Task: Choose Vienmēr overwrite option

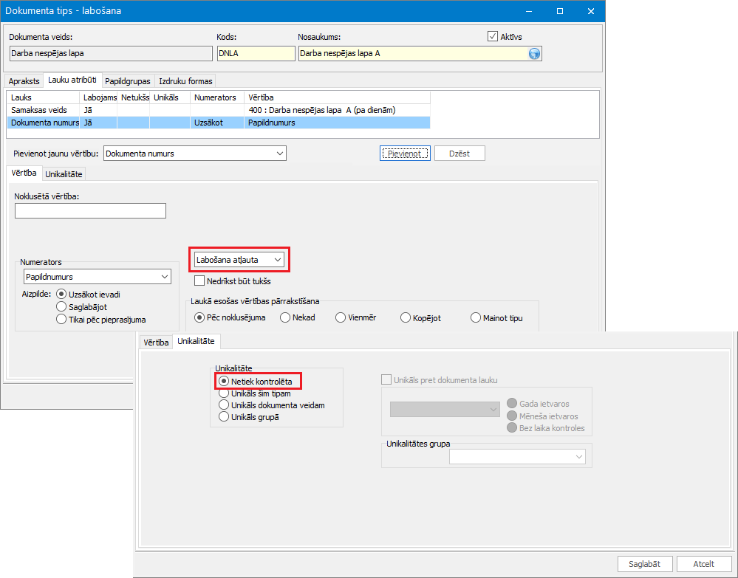Action: click(341, 318)
